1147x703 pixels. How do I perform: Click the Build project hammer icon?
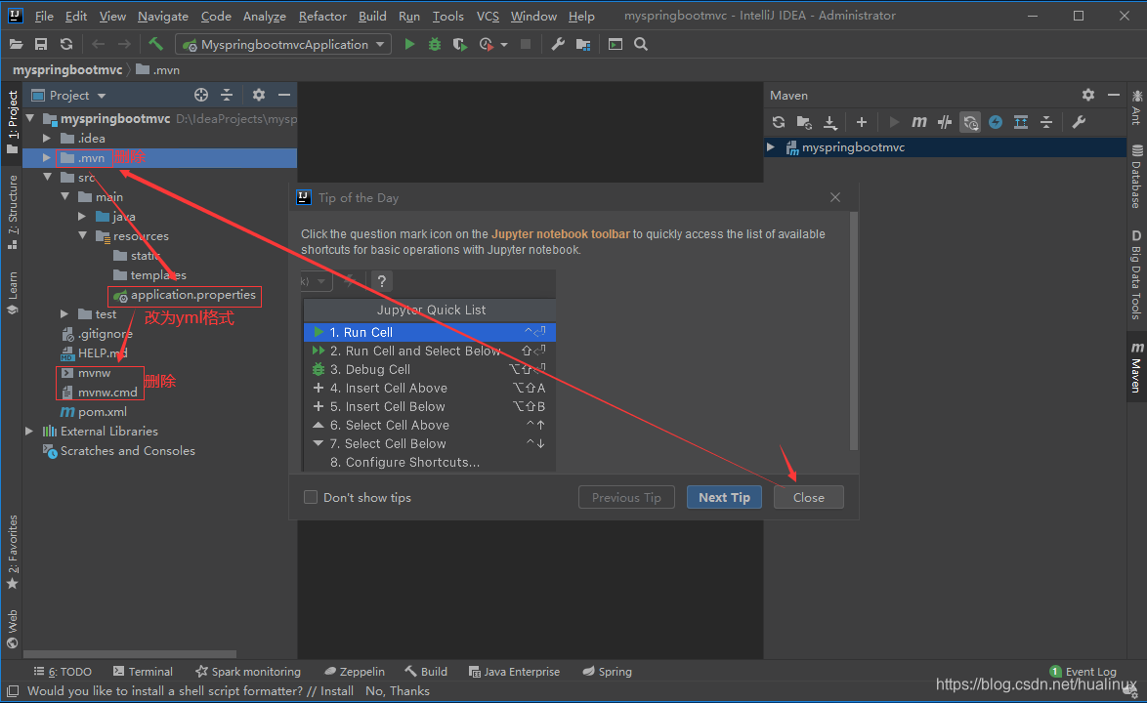pos(155,45)
